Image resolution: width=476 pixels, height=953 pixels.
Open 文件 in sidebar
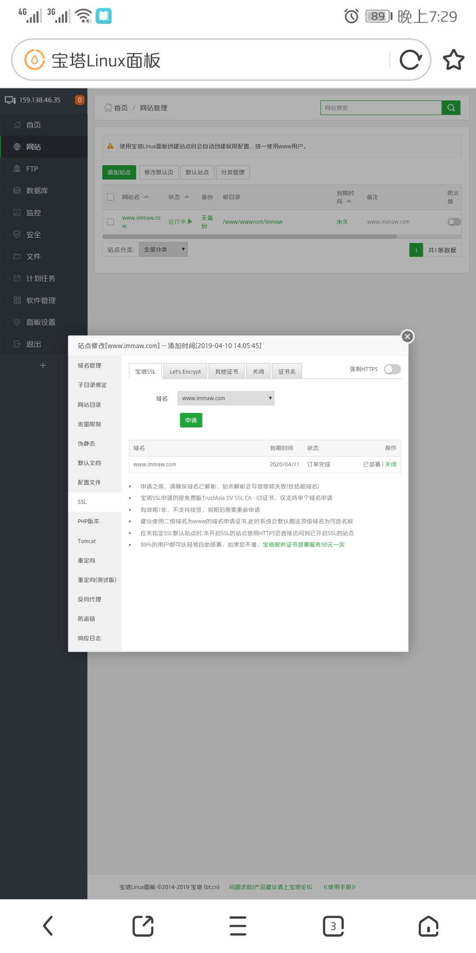tap(44, 256)
